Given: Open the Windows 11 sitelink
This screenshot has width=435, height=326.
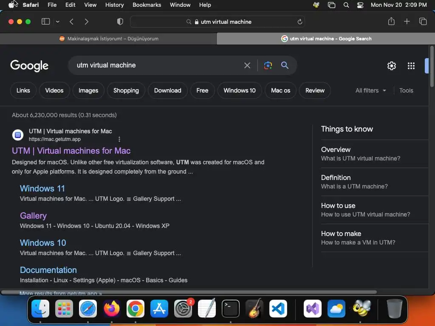Looking at the screenshot, I should click(42, 188).
